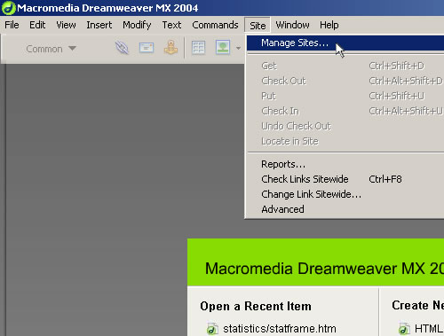This screenshot has height=336, width=444.
Task: Insert a table using the toolbar icon
Action: 198,48
